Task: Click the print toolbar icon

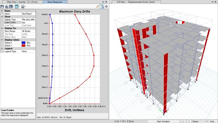Action: tap(6, 7)
